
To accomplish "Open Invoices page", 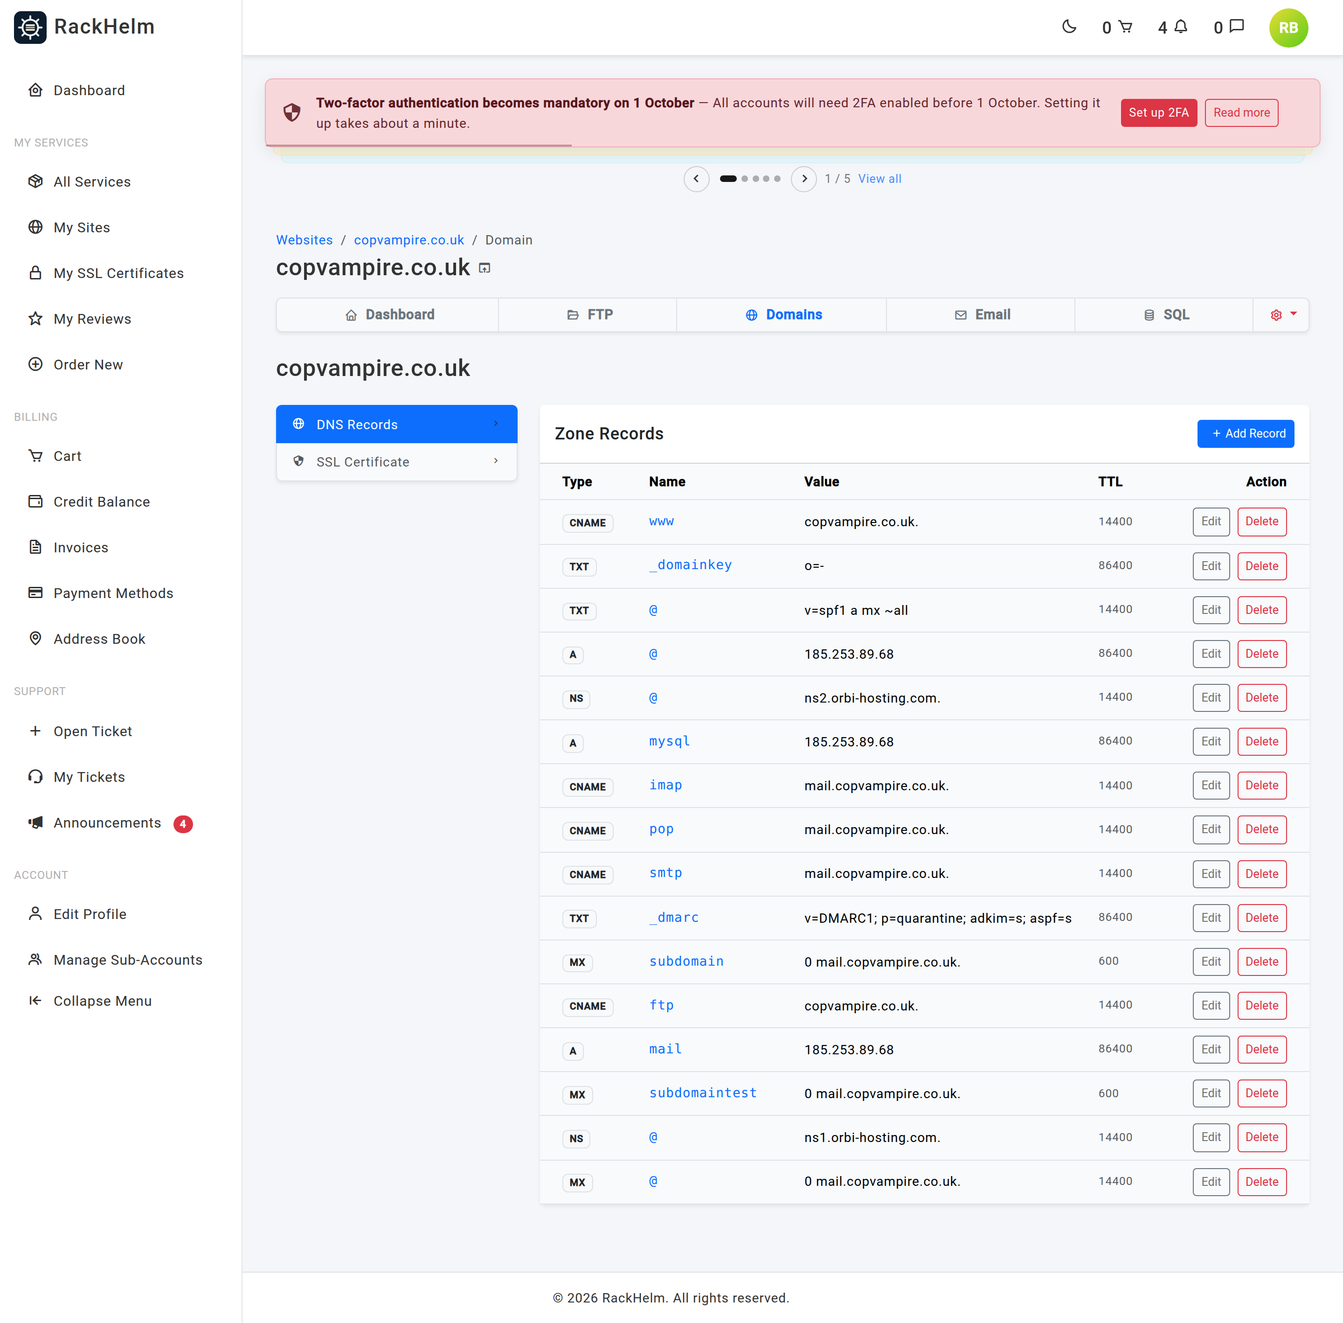I will tap(81, 548).
